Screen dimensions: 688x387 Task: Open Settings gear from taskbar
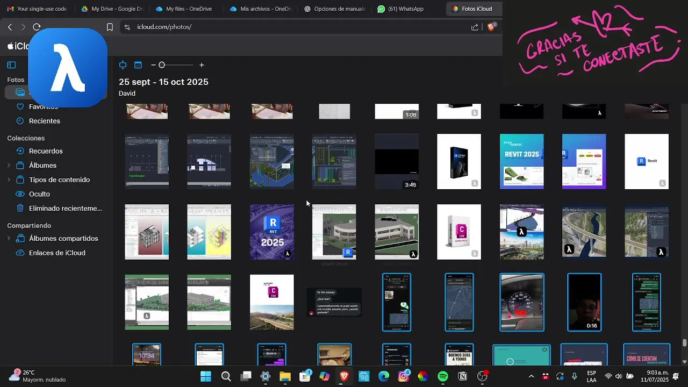pos(266,376)
